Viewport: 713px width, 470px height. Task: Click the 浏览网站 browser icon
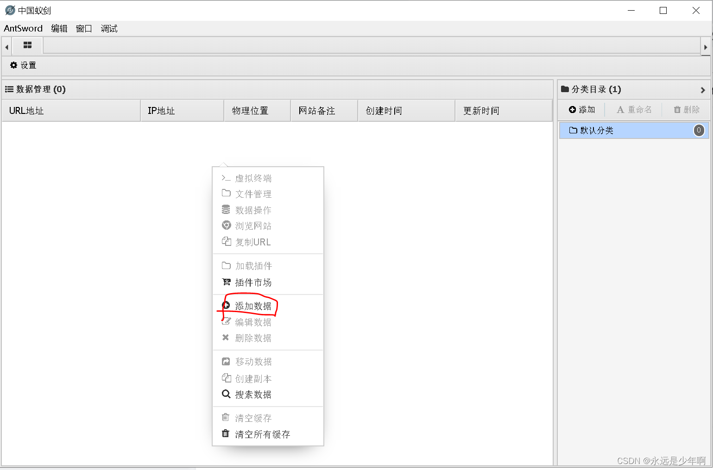coord(226,226)
